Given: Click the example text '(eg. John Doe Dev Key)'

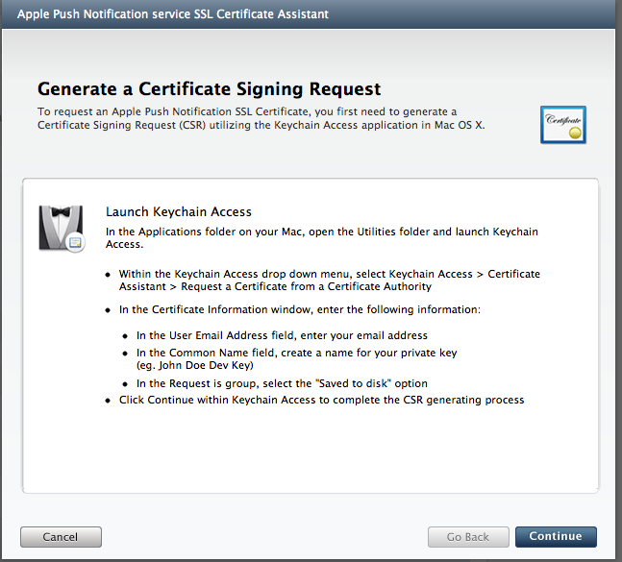Looking at the screenshot, I should point(195,365).
